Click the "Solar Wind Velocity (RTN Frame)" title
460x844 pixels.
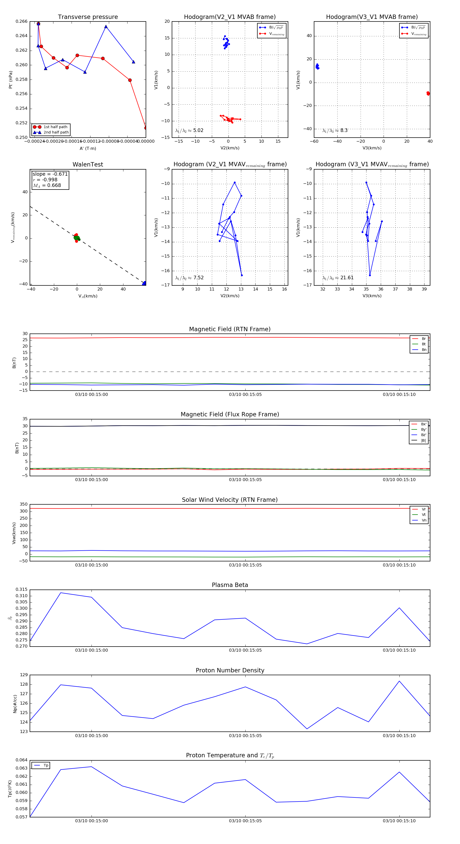tap(230, 500)
